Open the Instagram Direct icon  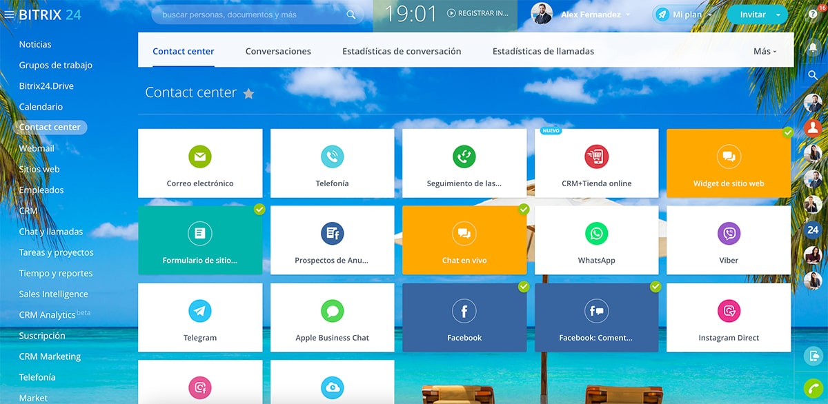(x=729, y=311)
